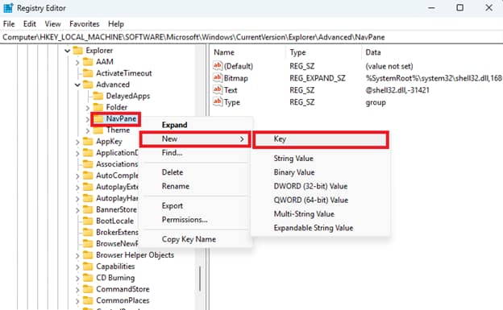Screen dimensions: 503x310
Task: Click the Folder key's folder icon
Action: [98, 107]
